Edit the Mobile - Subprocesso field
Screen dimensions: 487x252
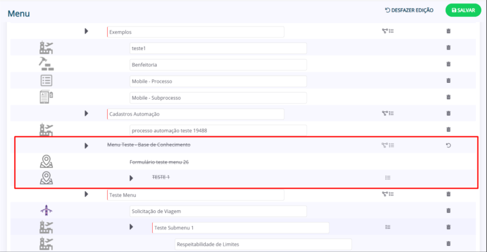click(x=218, y=98)
